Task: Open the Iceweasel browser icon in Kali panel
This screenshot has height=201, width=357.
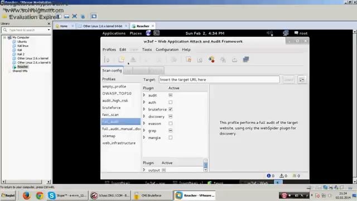Action: tap(148, 33)
